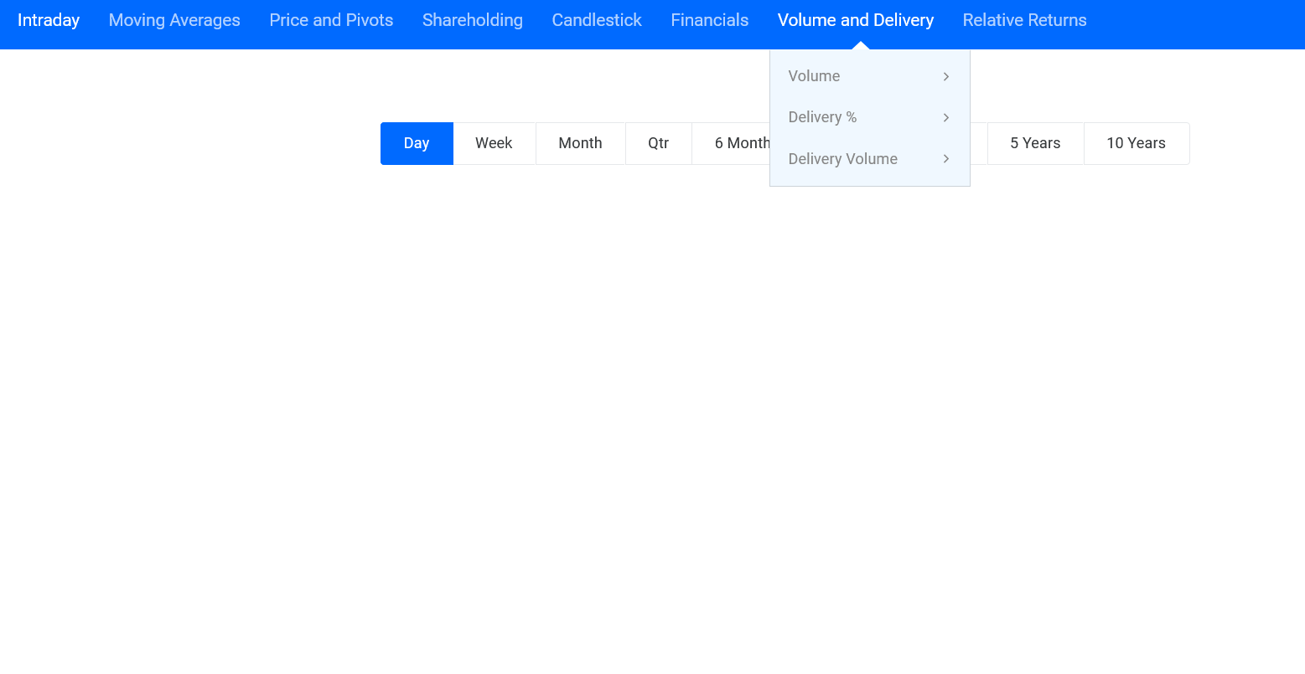Choose Delivery % menu entry

pos(870,117)
